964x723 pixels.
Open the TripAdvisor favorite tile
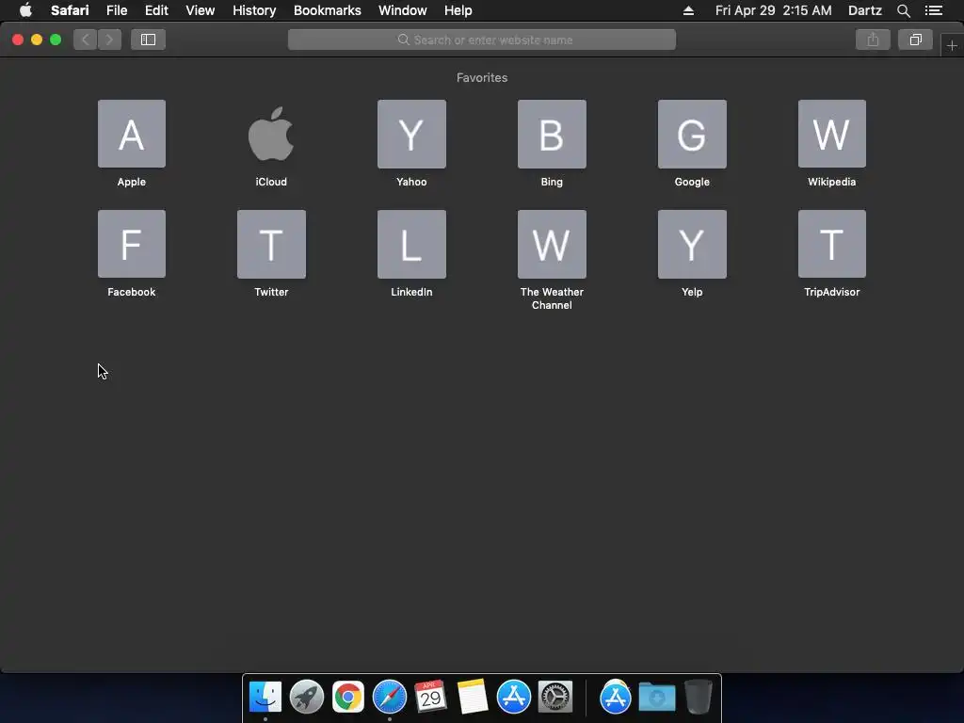832,244
